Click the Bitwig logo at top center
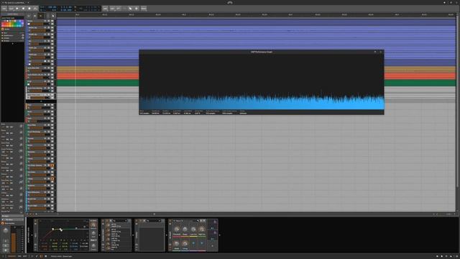 pyautogui.click(x=230, y=2)
